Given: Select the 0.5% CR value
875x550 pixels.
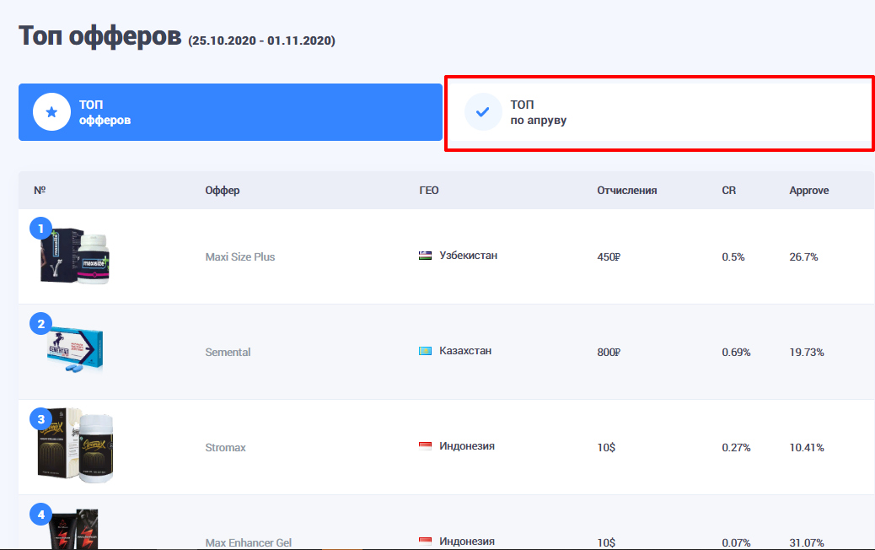Looking at the screenshot, I should [733, 256].
